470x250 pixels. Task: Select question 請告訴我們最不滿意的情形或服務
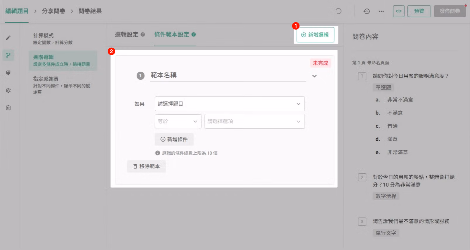411,221
